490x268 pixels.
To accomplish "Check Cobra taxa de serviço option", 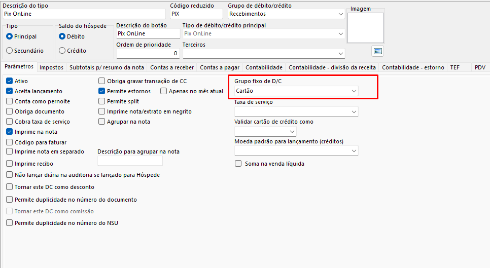I will pyautogui.click(x=9, y=122).
